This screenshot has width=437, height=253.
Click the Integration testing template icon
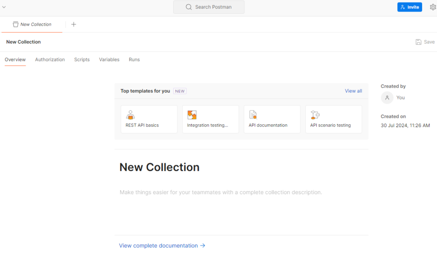coord(192,115)
